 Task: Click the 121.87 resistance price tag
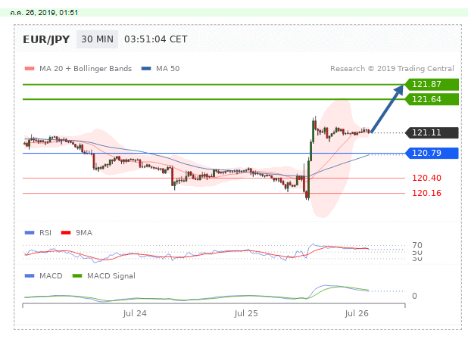point(432,85)
